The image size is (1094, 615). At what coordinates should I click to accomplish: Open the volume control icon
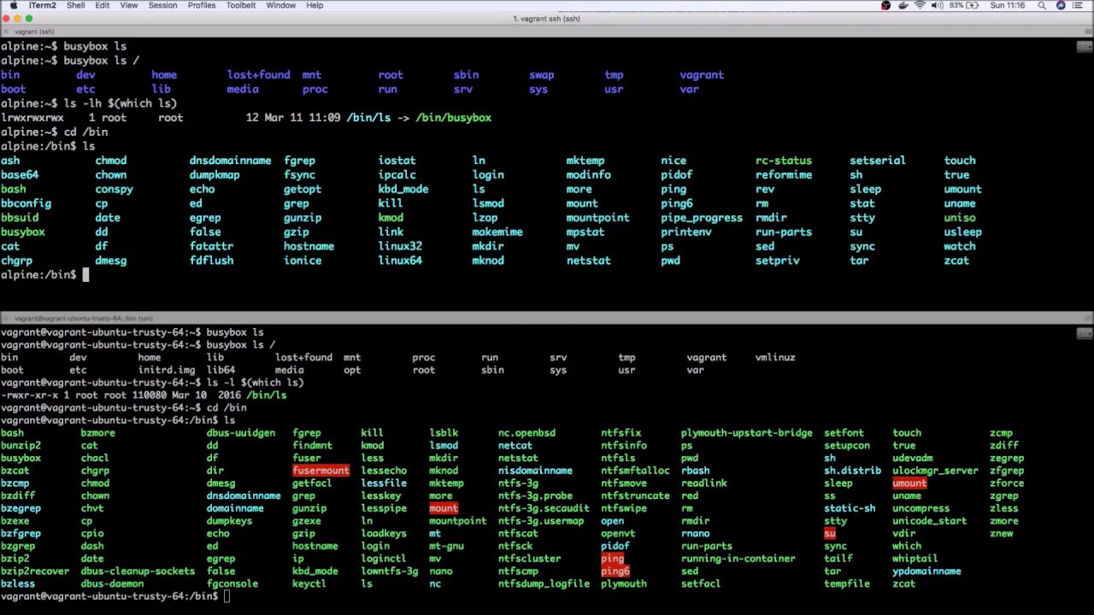pos(937,5)
